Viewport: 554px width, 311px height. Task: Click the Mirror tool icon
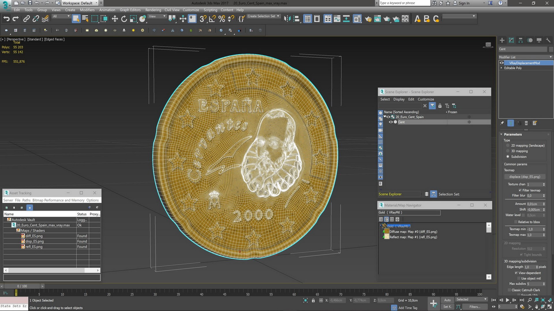click(x=287, y=19)
